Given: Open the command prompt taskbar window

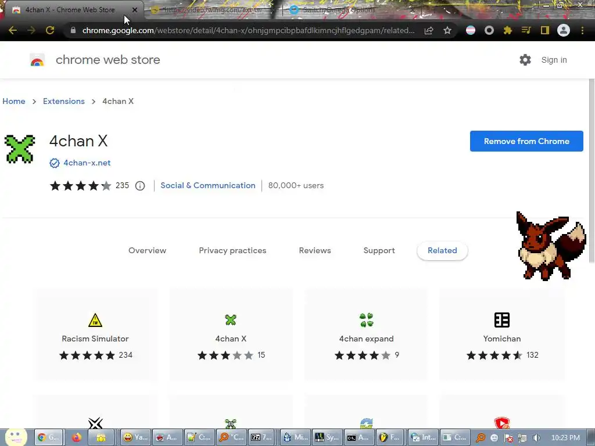Looking at the screenshot, I should (358, 437).
